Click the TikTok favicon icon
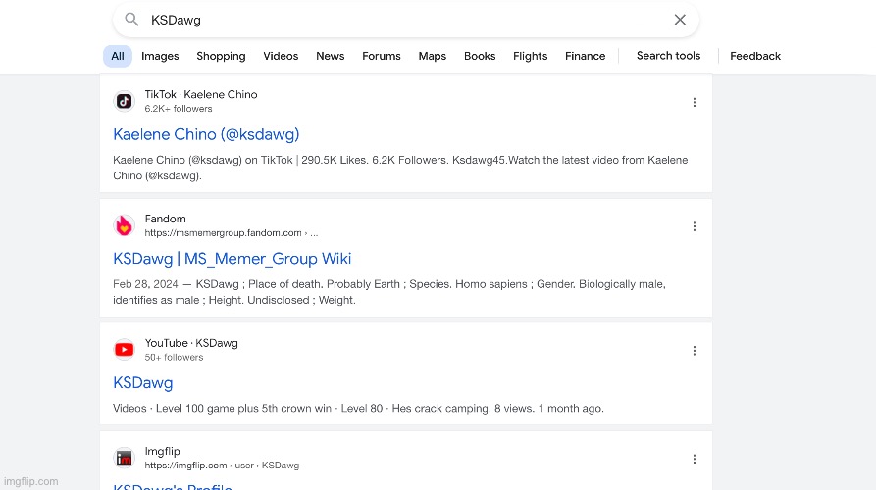 click(x=124, y=101)
